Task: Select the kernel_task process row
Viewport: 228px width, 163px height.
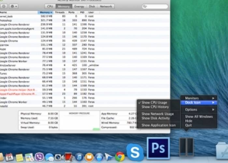Action: [x=85, y=16]
